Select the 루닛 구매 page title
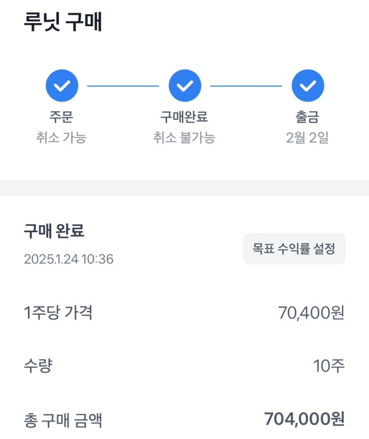 point(63,22)
